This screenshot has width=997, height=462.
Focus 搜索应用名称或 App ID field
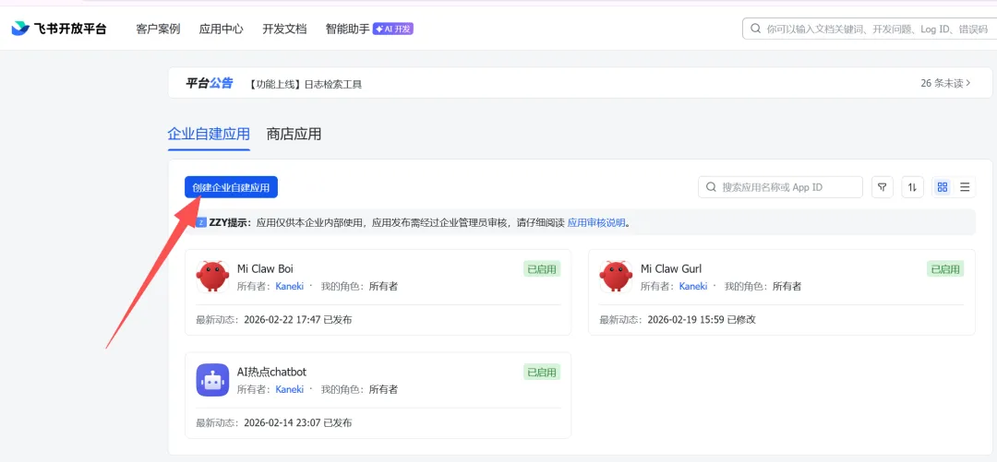pyautogui.click(x=780, y=187)
